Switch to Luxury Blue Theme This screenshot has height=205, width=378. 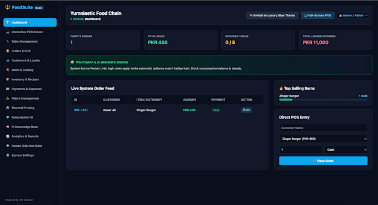coord(272,16)
